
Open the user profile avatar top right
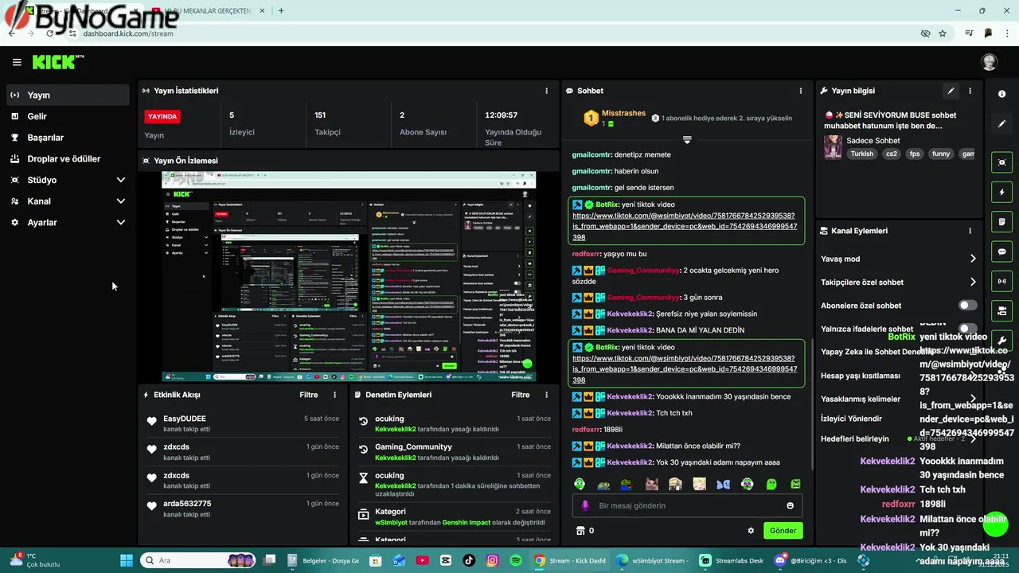989,62
